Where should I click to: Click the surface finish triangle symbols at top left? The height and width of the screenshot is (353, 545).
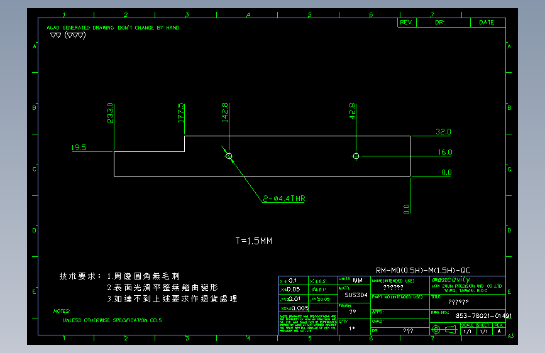(68, 35)
